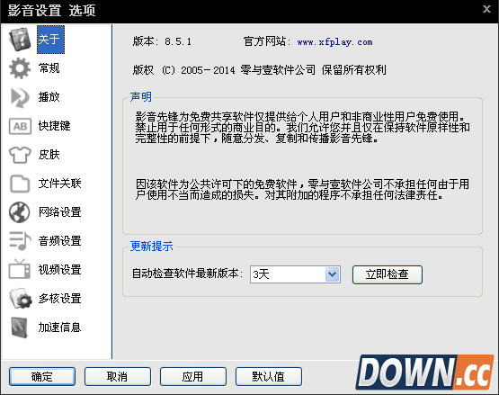The image size is (499, 395).
Task: Click the version text 8.5.1
Action: pos(178,41)
